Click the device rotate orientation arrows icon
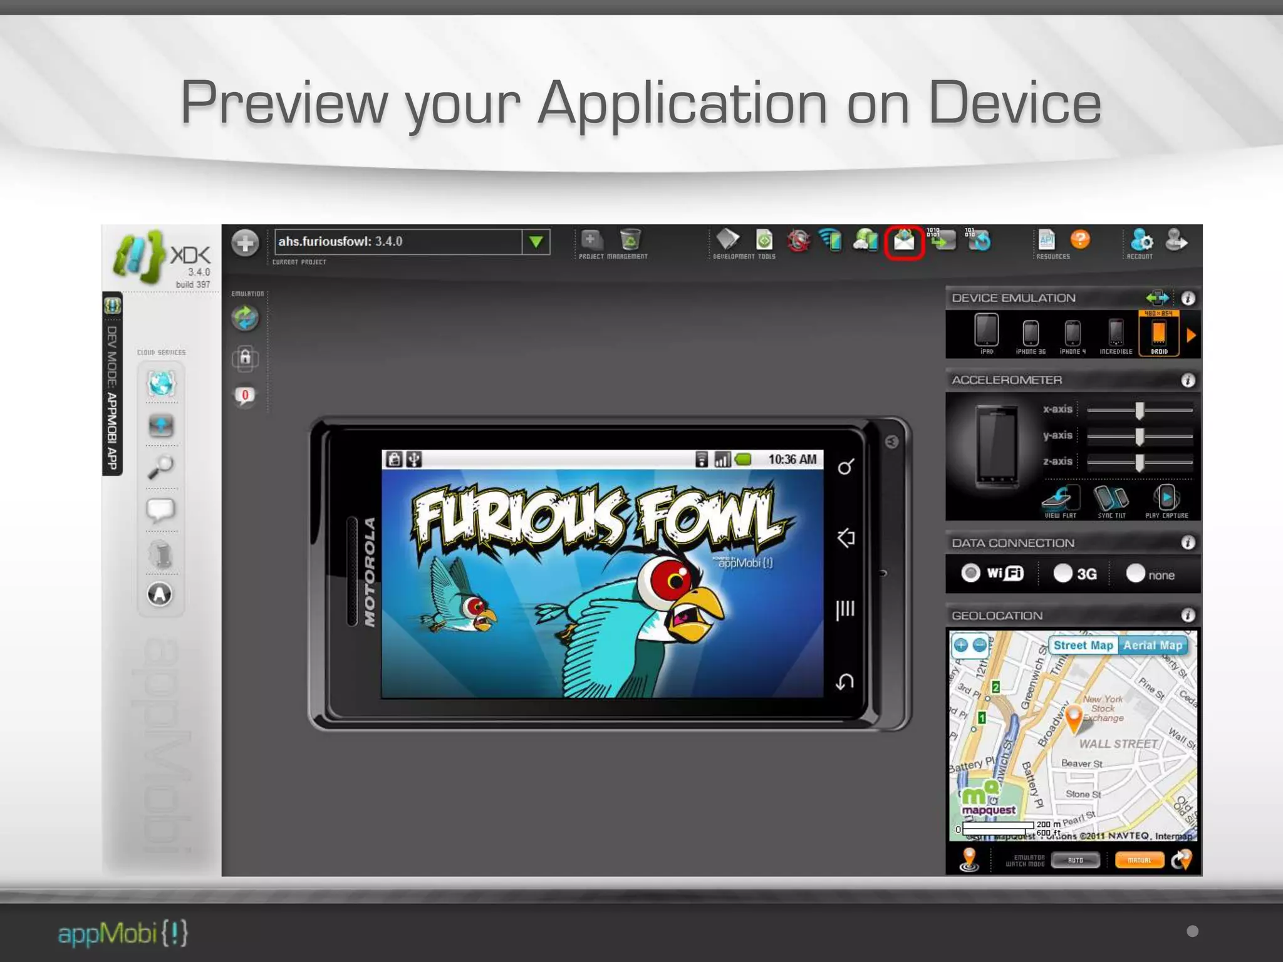The height and width of the screenshot is (962, 1283). (x=1157, y=298)
